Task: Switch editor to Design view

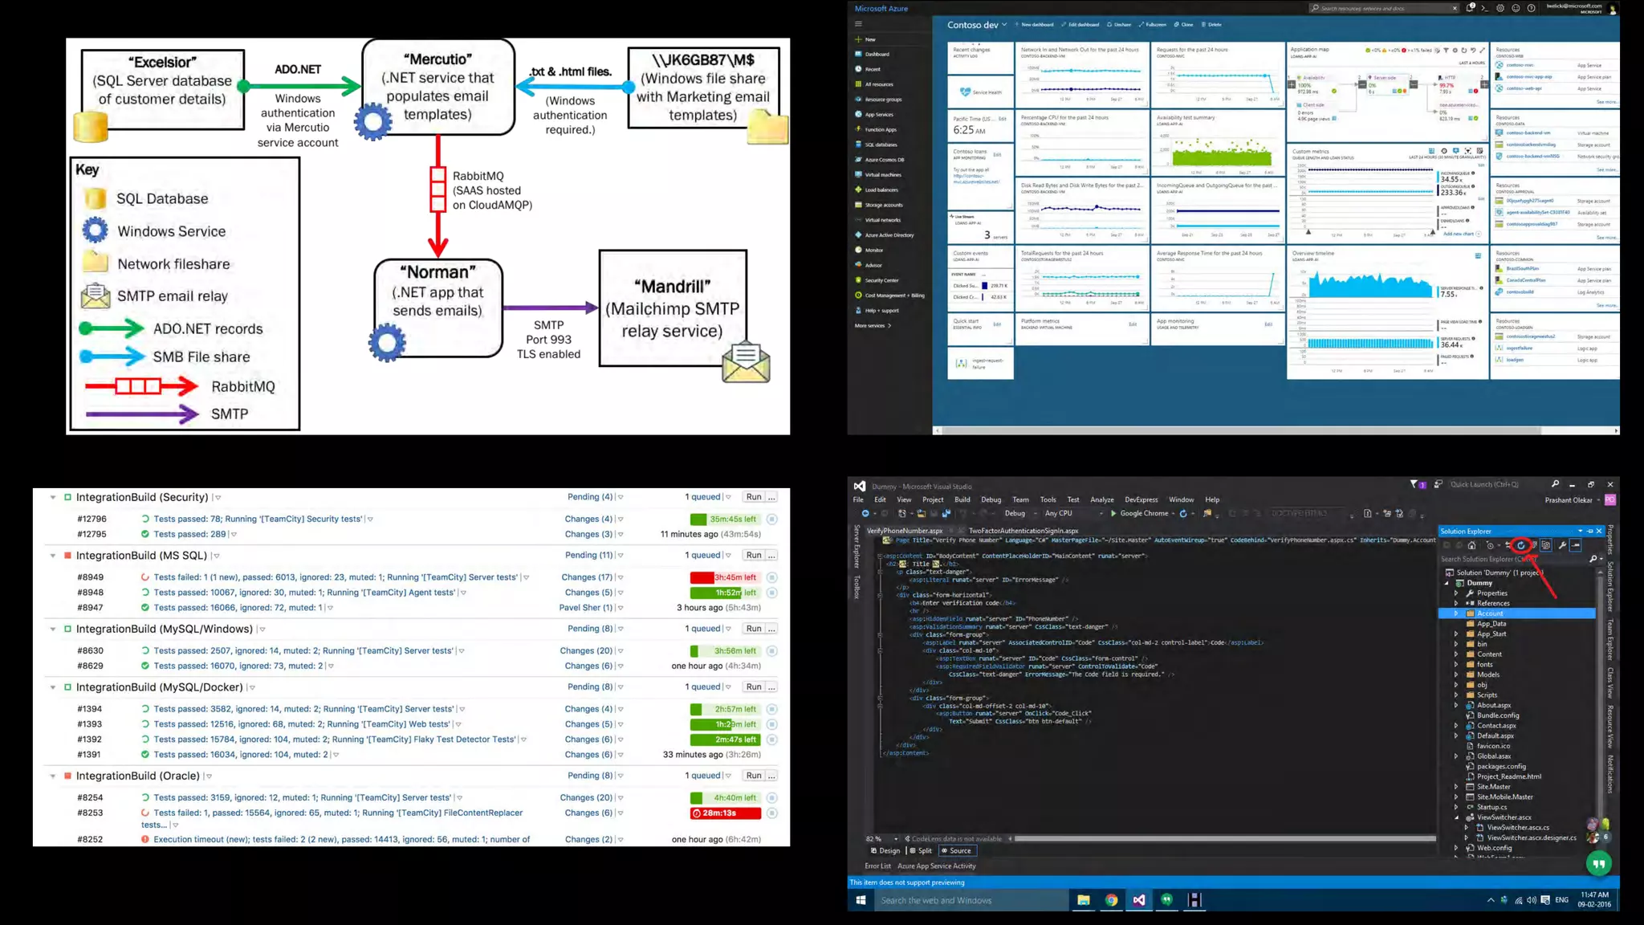Action: 885,851
